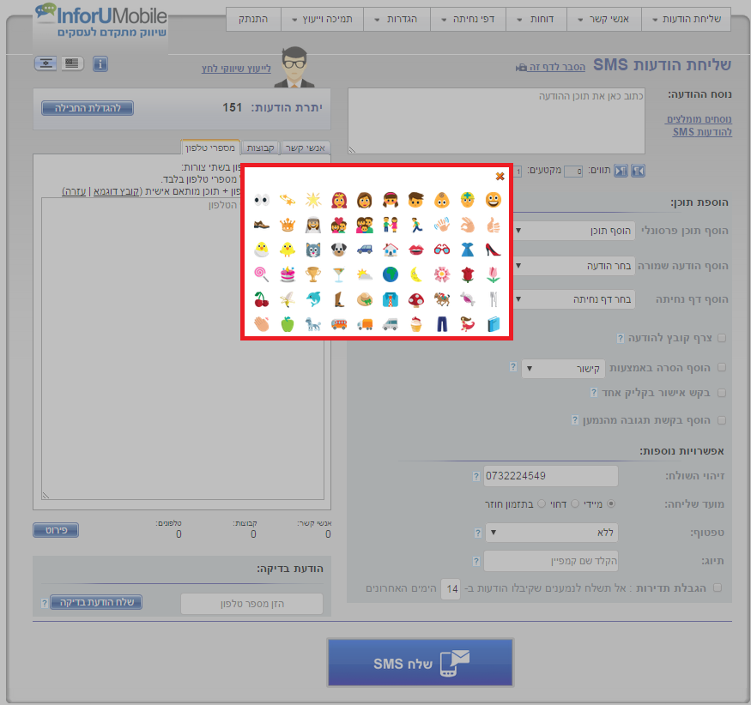Insert the birthday cake emoji
Image resolution: width=751 pixels, height=705 pixels.
[x=288, y=274]
